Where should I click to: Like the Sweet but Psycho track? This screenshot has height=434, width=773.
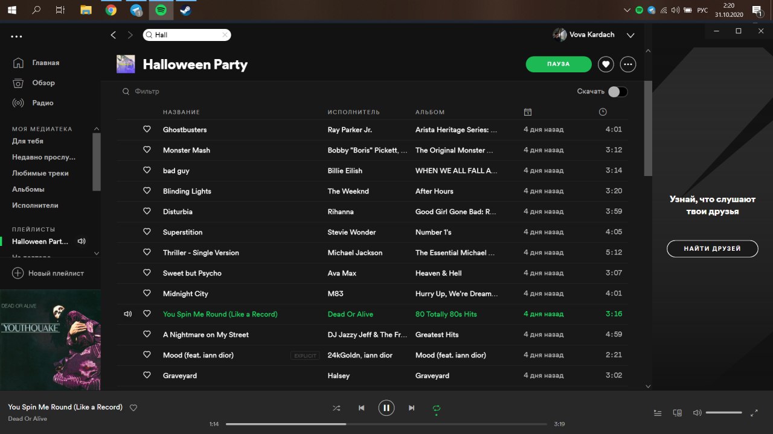click(147, 272)
